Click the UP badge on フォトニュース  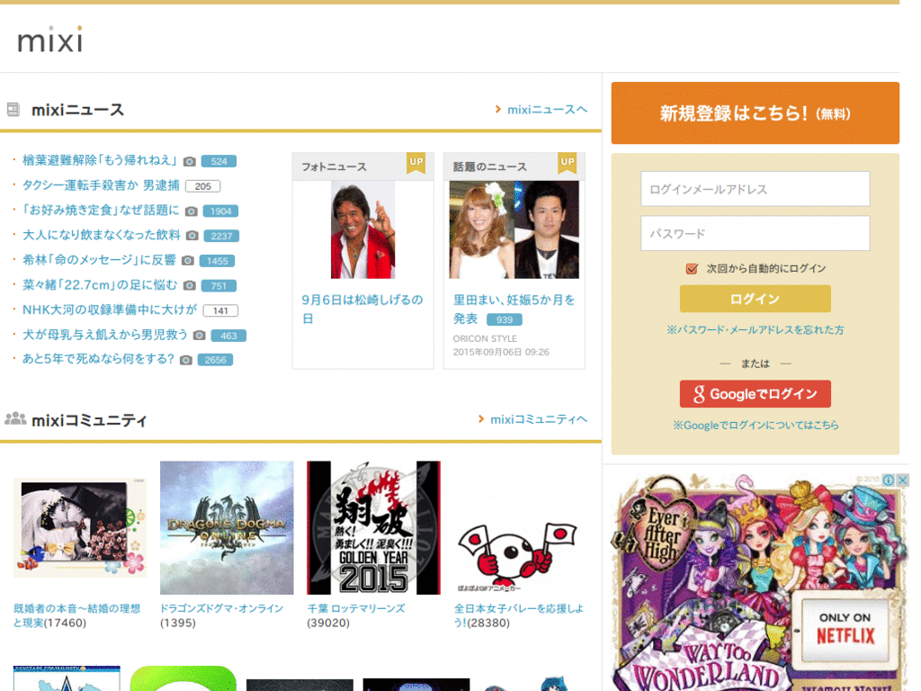pos(415,164)
